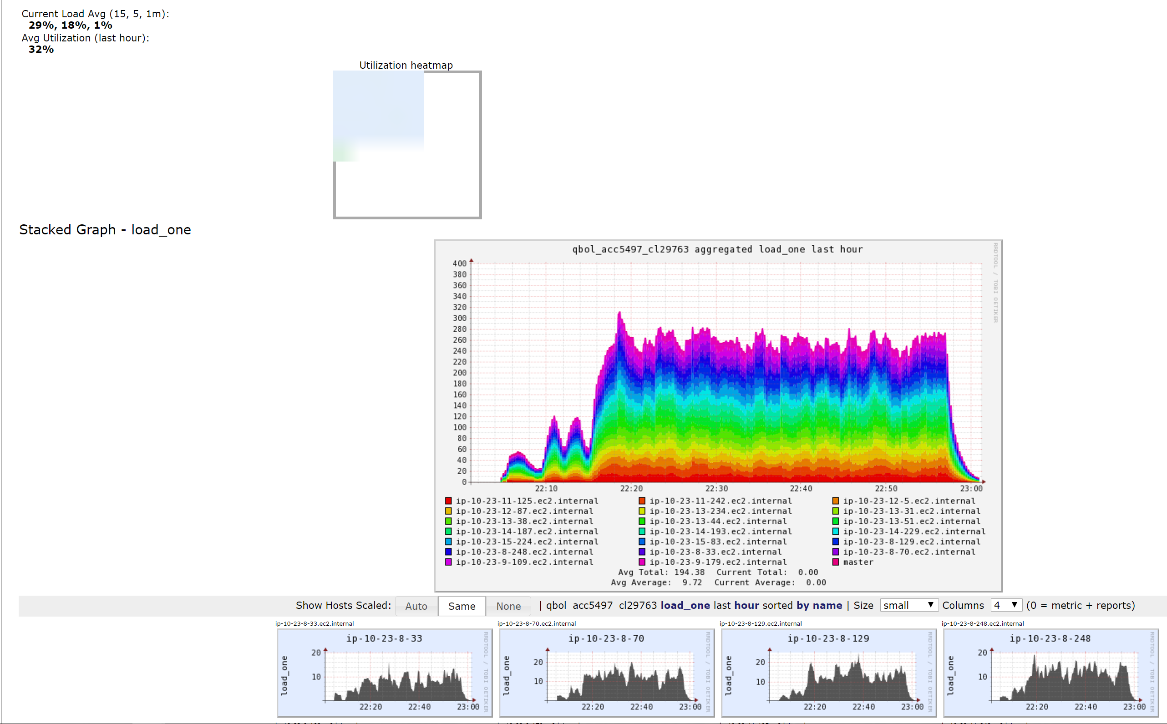Click the ip-10-23-8-129.ec2.internal host link
The width and height of the screenshot is (1167, 724).
[761, 623]
